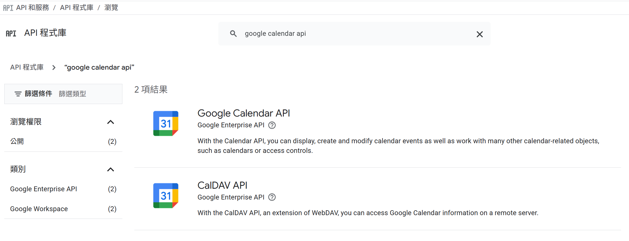629x241 pixels.
Task: Click the CalDAV API calendar icon
Action: click(x=166, y=196)
